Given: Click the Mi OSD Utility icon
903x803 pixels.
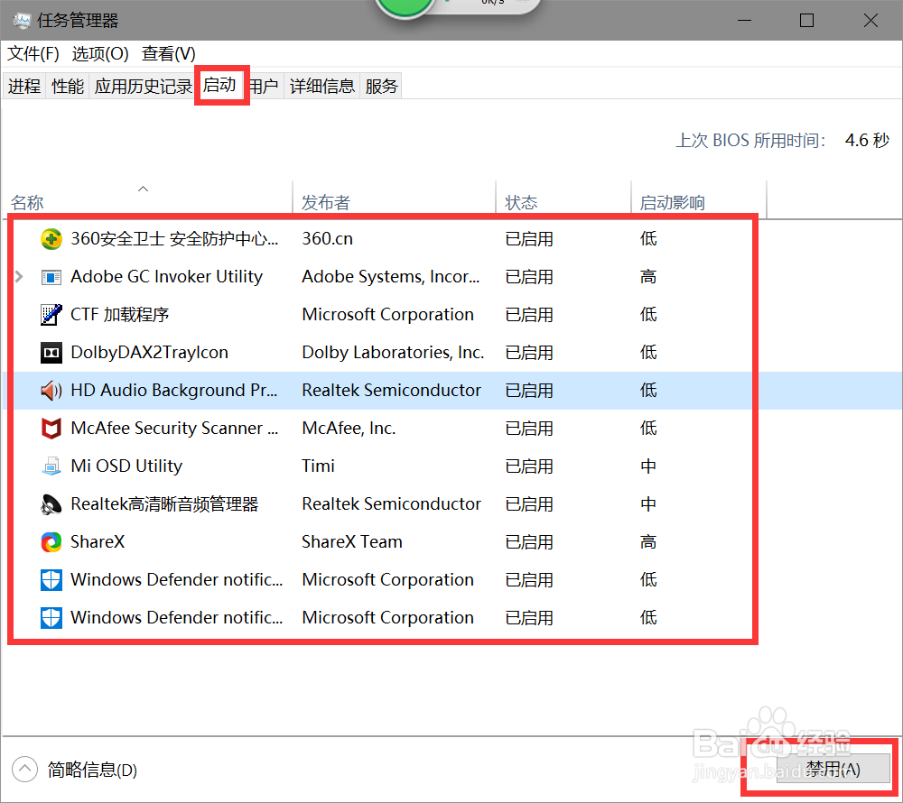Looking at the screenshot, I should click(x=51, y=466).
